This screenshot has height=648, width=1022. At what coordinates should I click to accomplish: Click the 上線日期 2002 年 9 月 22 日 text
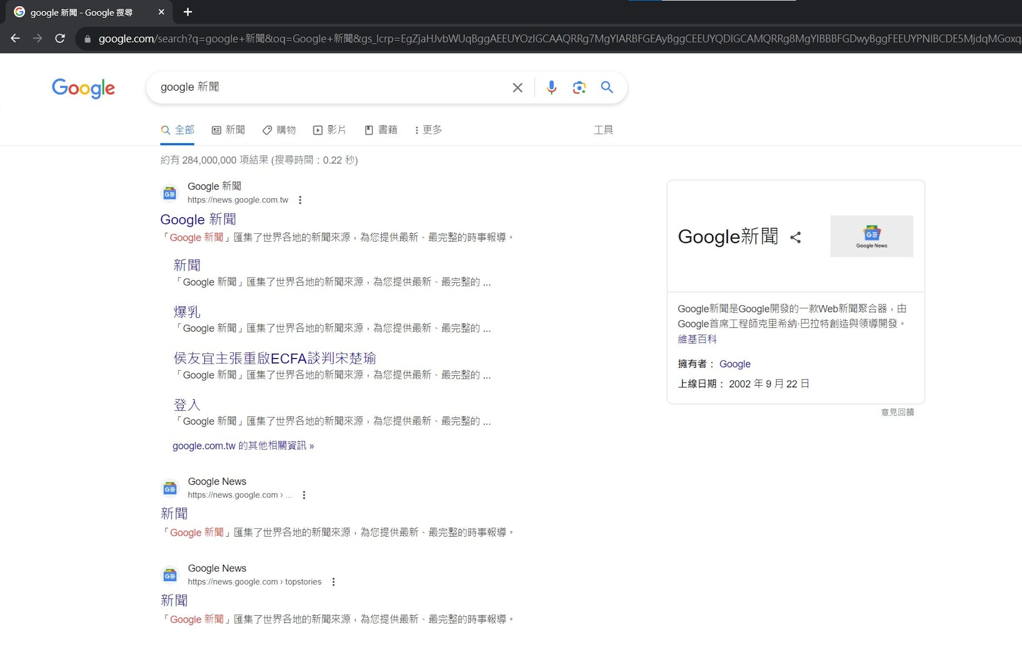point(744,384)
